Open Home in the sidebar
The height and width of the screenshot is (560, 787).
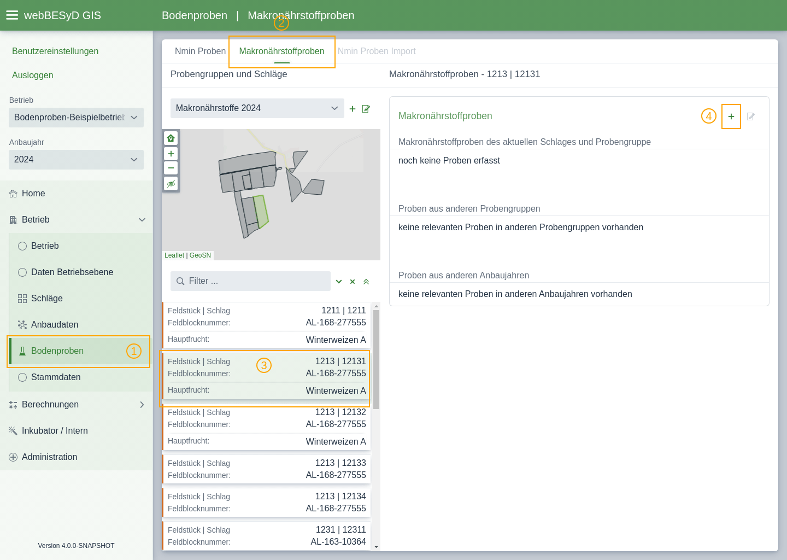77,194
